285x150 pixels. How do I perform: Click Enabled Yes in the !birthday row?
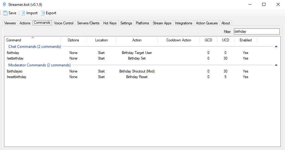(x=246, y=53)
